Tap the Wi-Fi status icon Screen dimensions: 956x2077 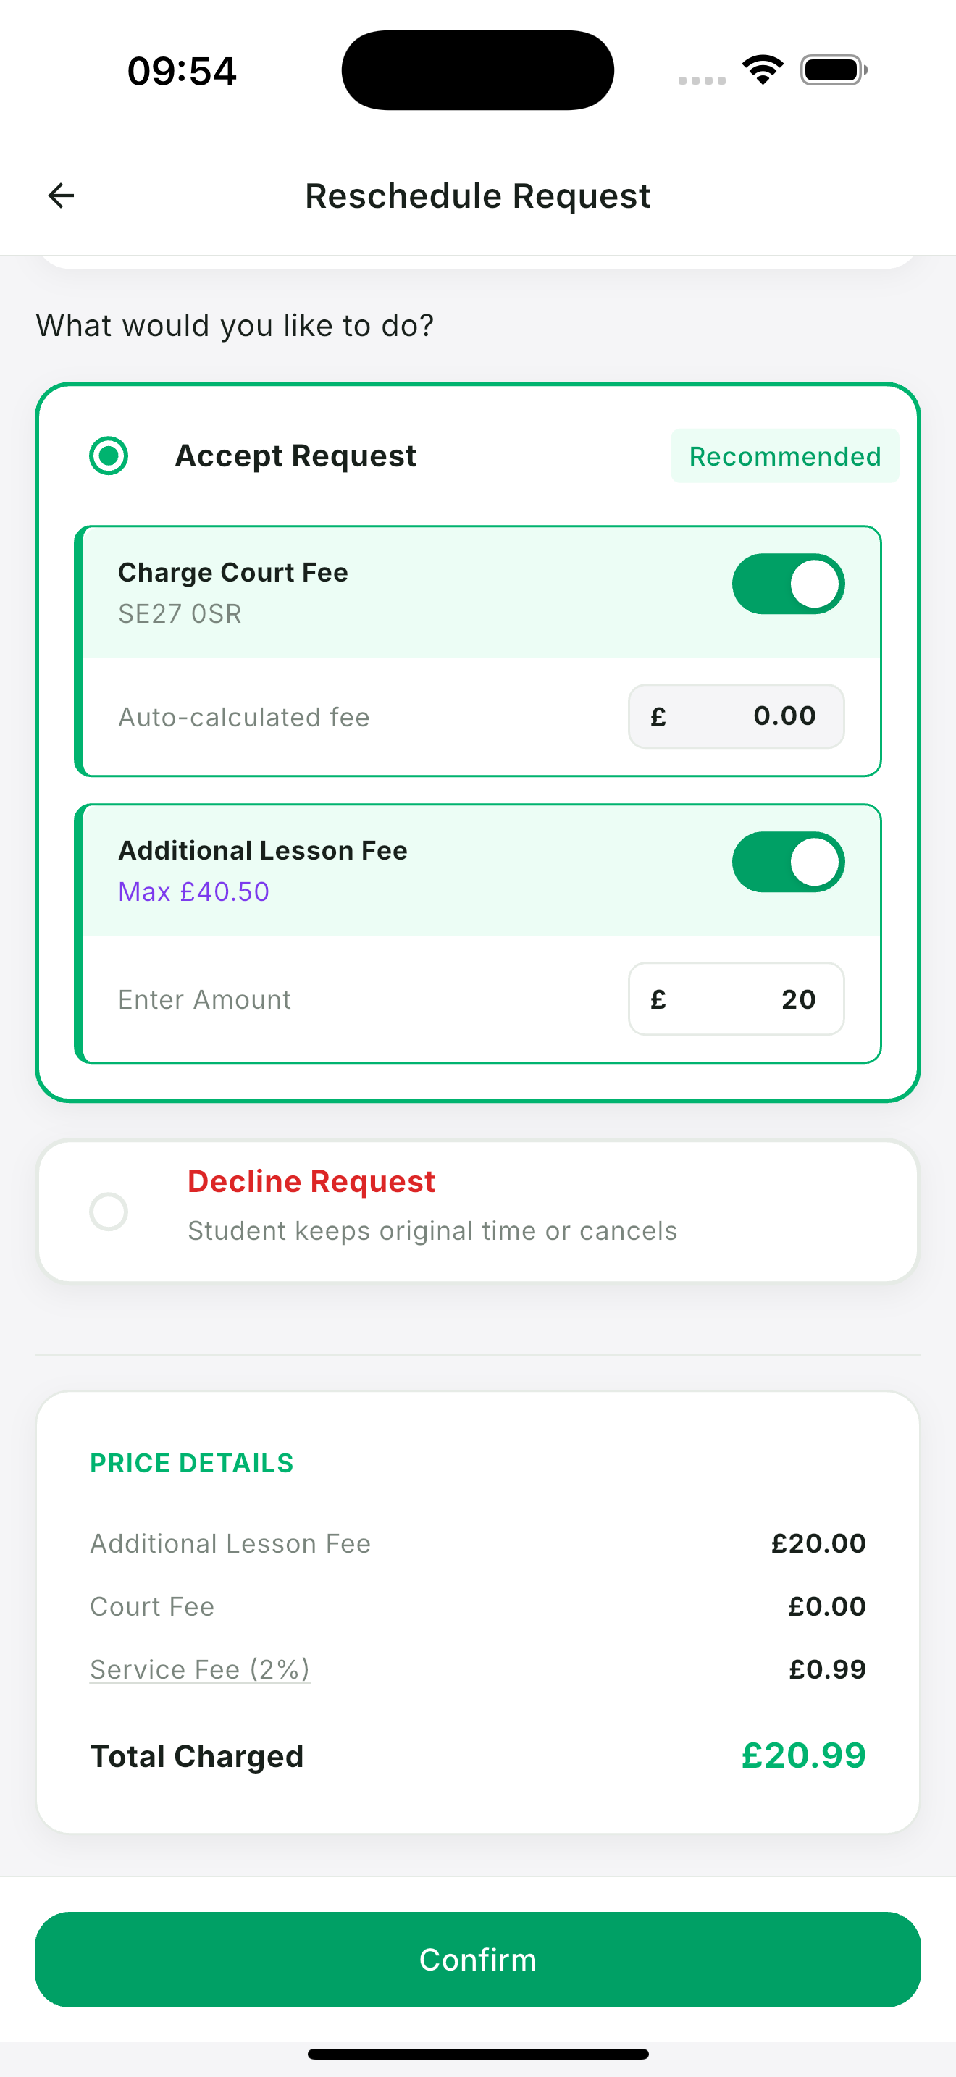point(763,70)
